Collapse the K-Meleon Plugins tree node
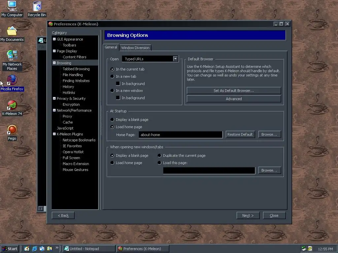This screenshot has height=253, width=338. (x=54, y=134)
